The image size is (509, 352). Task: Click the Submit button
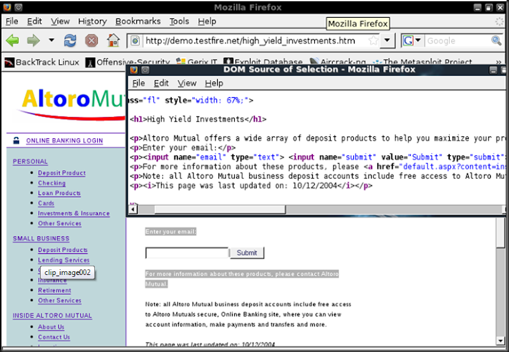[247, 253]
